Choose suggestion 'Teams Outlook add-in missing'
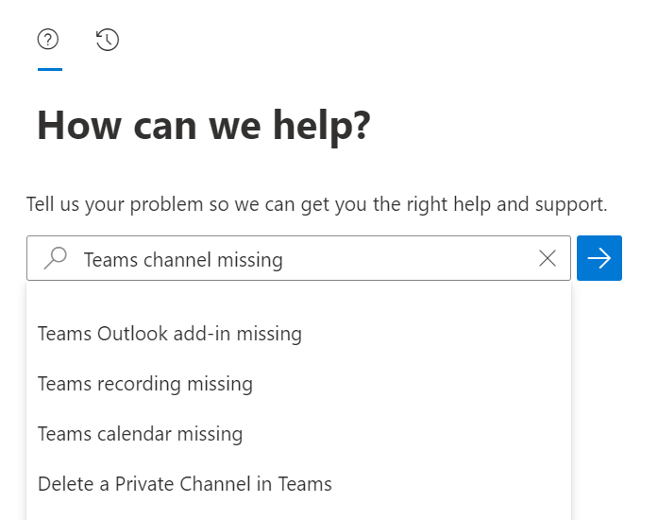The height and width of the screenshot is (520, 658). click(x=298, y=334)
